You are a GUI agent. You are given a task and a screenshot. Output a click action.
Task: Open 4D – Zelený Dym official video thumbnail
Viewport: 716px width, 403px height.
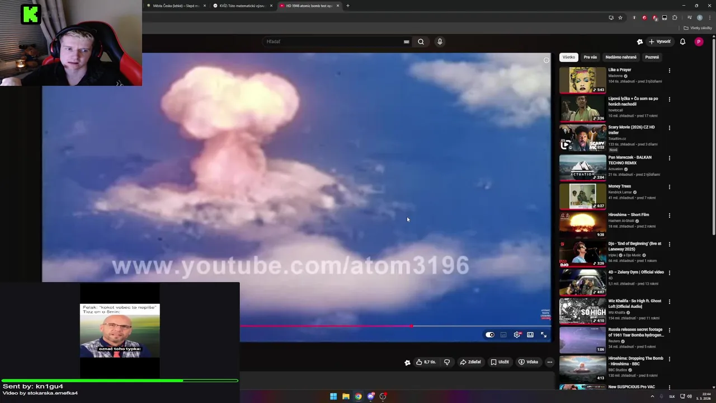pos(582,282)
